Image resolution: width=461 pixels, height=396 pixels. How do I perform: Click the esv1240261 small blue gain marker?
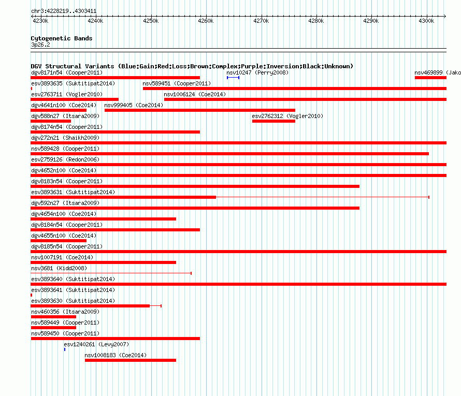[65, 349]
